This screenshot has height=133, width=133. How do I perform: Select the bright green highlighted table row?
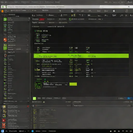point(81,56)
